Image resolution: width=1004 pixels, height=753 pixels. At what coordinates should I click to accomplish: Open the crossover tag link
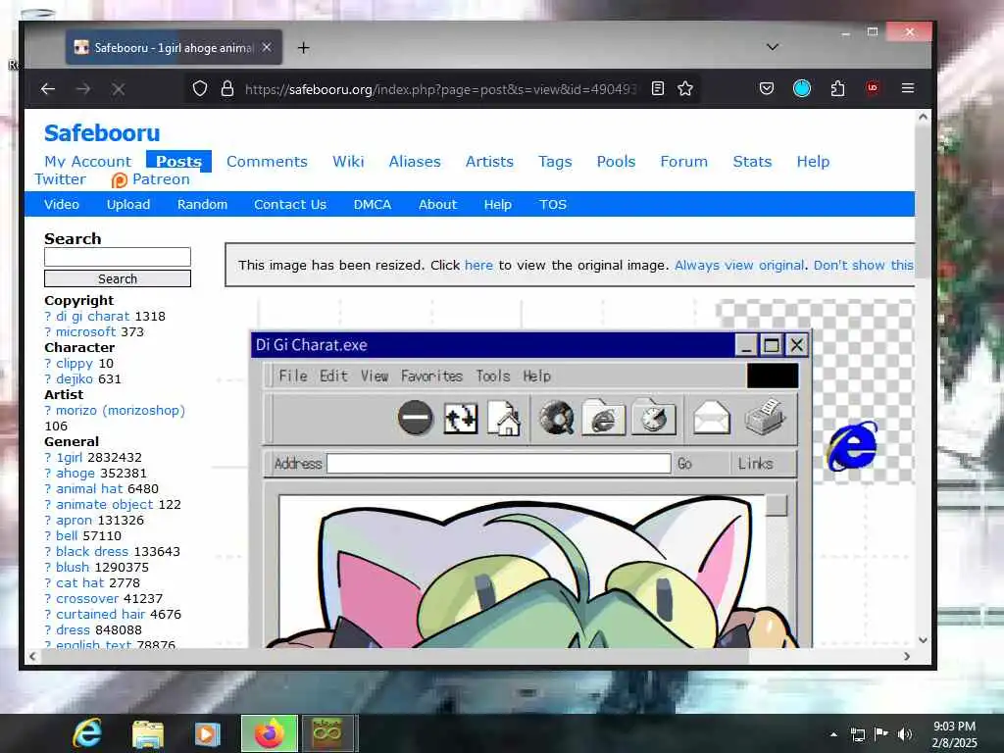[x=87, y=599]
